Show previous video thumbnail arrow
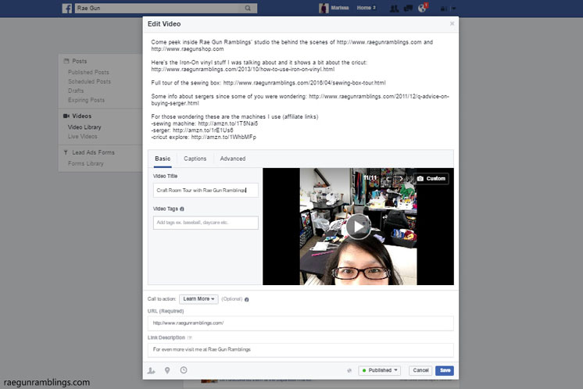This screenshot has height=389, width=583. [x=388, y=179]
